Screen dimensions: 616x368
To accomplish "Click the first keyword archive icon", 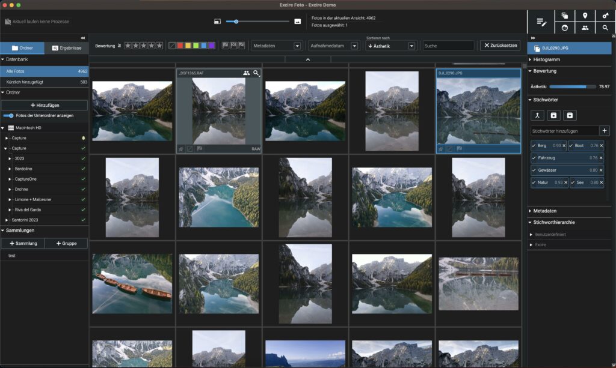I will pos(553,115).
